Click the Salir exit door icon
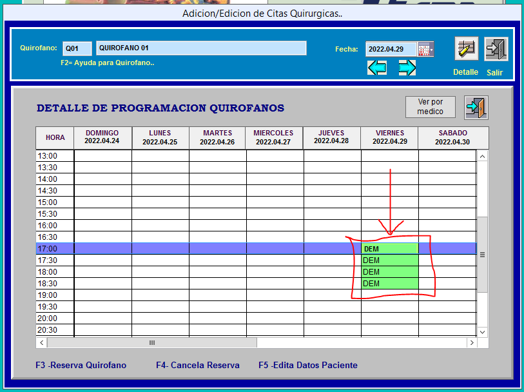This screenshot has height=392, width=524. coord(496,49)
